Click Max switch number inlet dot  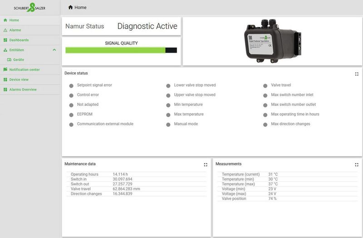click(265, 95)
